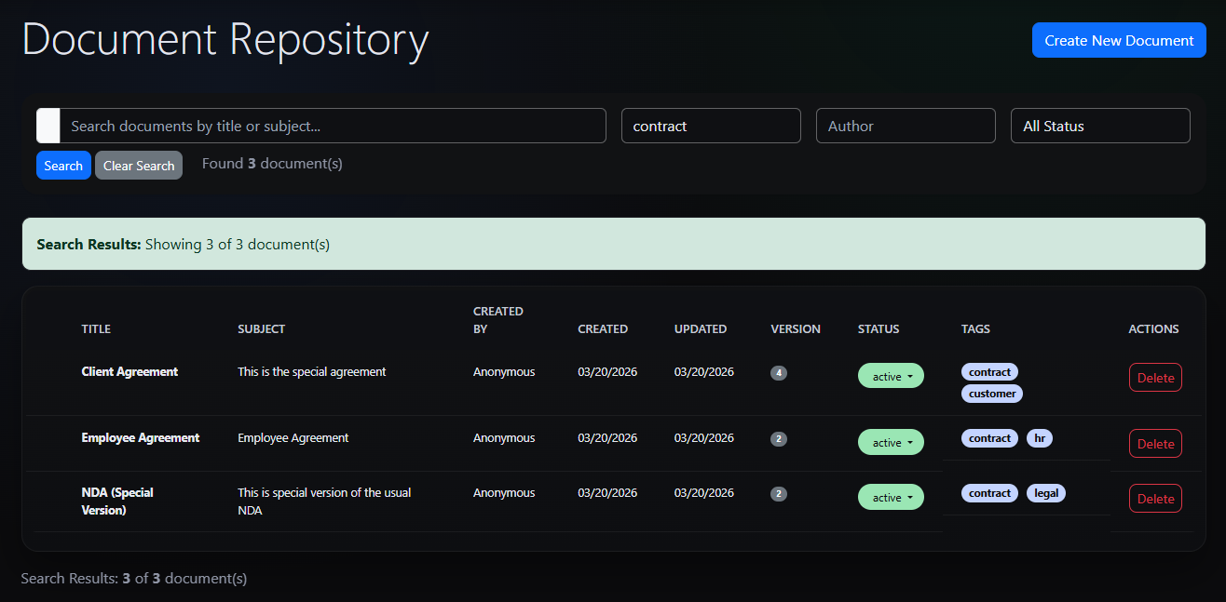The width and height of the screenshot is (1226, 602).
Task: Click version badge 2 for Employee Agreement
Action: point(779,438)
